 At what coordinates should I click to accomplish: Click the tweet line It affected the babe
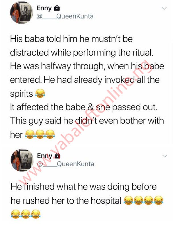84,107
